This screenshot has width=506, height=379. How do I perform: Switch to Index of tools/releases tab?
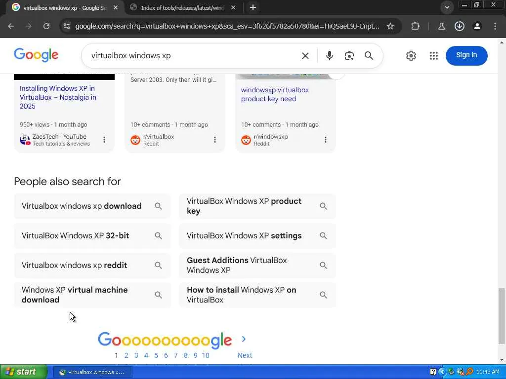183,7
